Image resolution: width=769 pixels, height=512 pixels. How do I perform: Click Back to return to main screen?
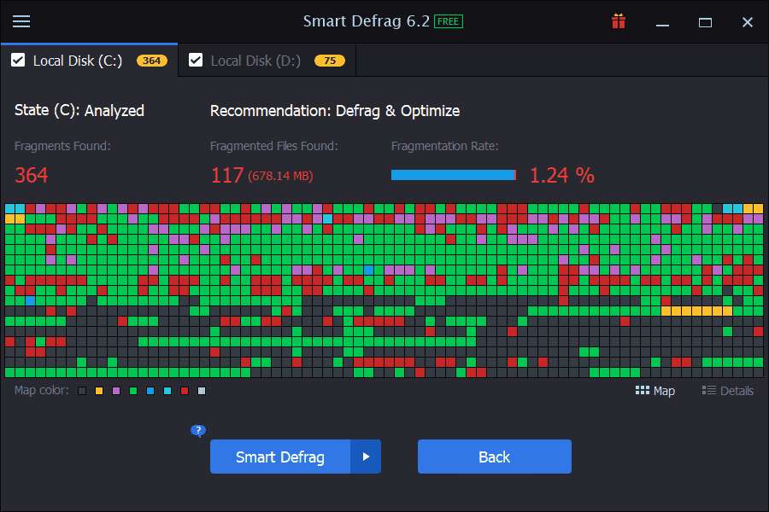tap(494, 457)
